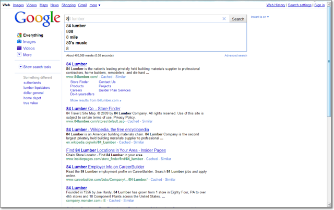Open the 84 Lumber Wikipedia result
This screenshot has width=334, height=210.
pyautogui.click(x=108, y=130)
